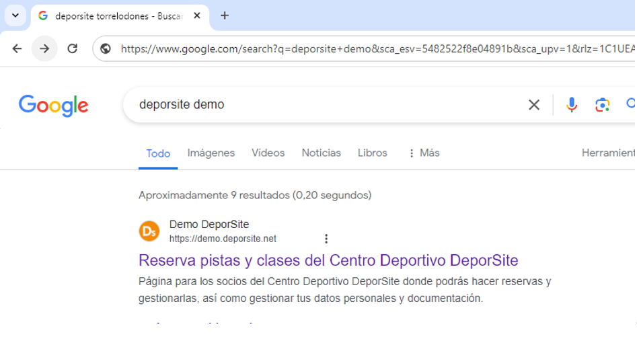Close the deporsite torrelodones tab
Image resolution: width=637 pixels, height=343 pixels.
coord(197,16)
